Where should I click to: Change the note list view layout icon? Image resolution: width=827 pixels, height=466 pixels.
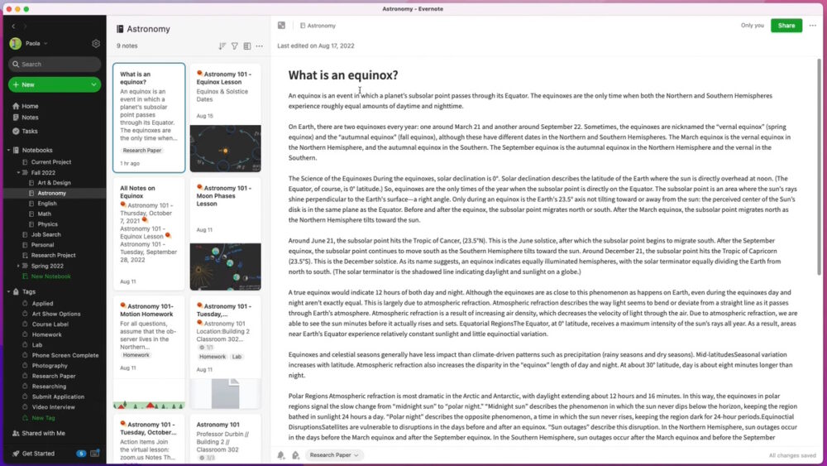246,46
